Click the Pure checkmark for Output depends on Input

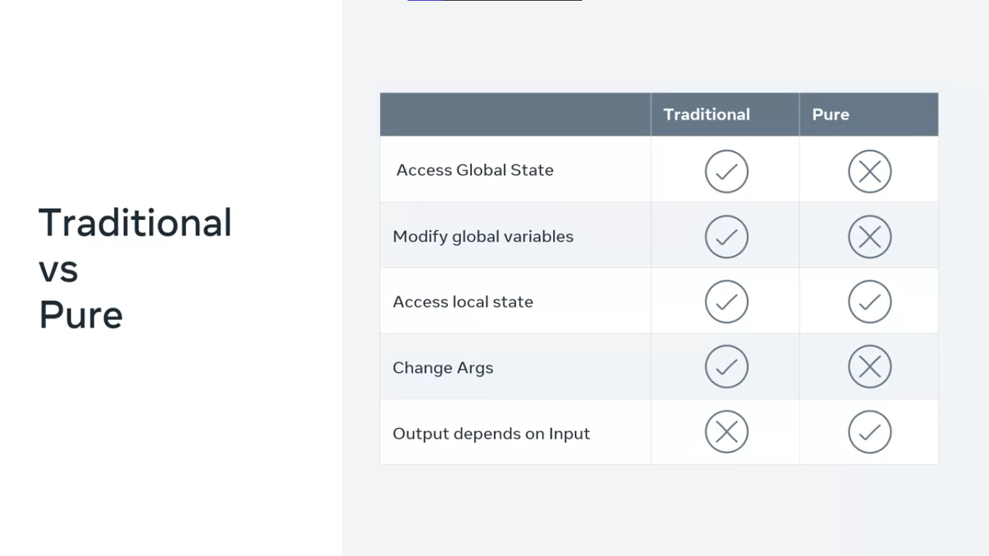(x=870, y=432)
